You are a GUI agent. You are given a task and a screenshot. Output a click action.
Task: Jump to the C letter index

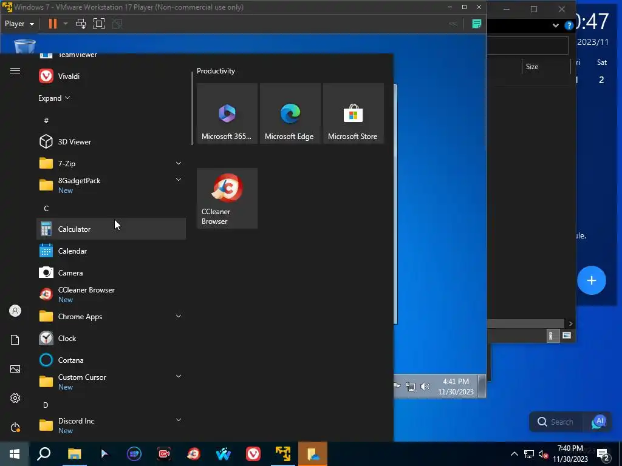46,209
